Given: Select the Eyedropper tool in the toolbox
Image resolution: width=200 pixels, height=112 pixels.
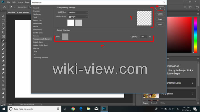Looking at the screenshot, I should 3,41.
